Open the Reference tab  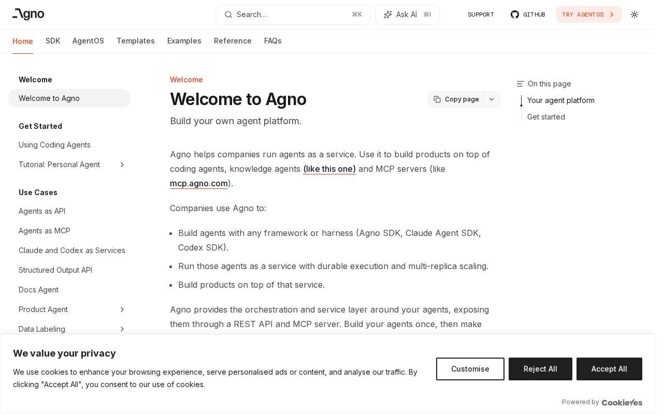point(233,41)
